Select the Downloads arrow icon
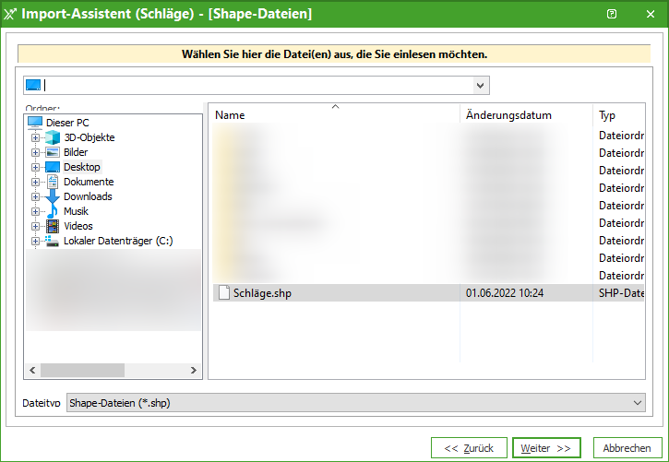Viewport: 669px width, 462px height. tap(53, 196)
